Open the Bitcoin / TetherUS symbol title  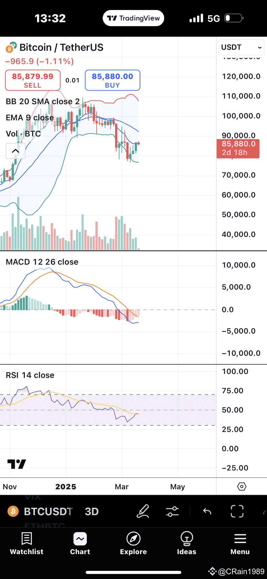pyautogui.click(x=61, y=47)
